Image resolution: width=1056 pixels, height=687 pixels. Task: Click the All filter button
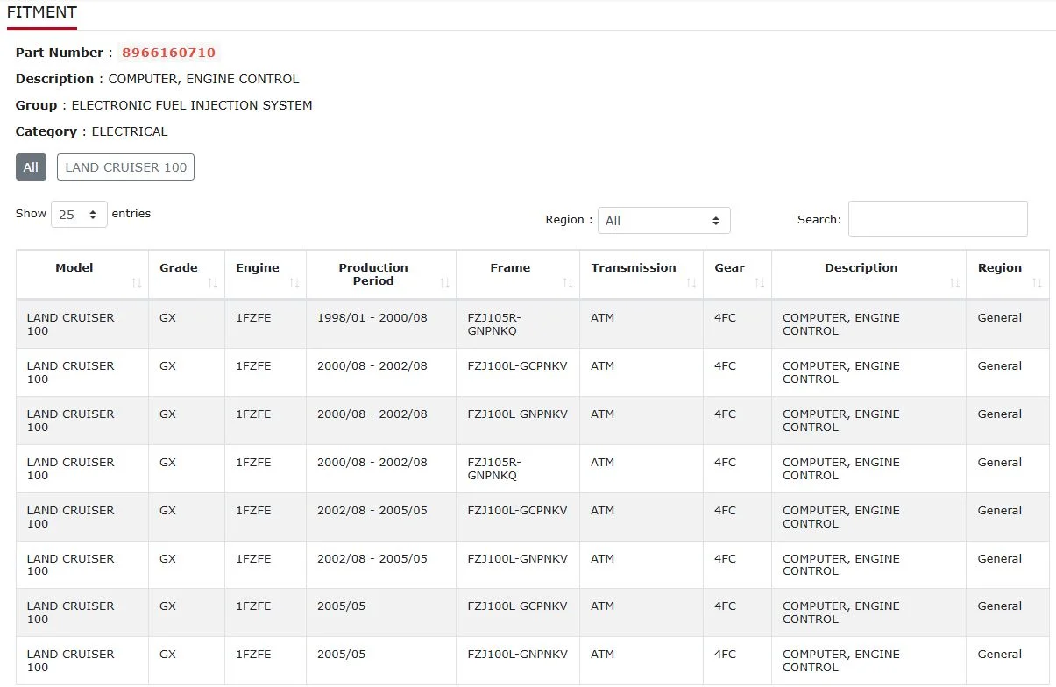tap(31, 167)
